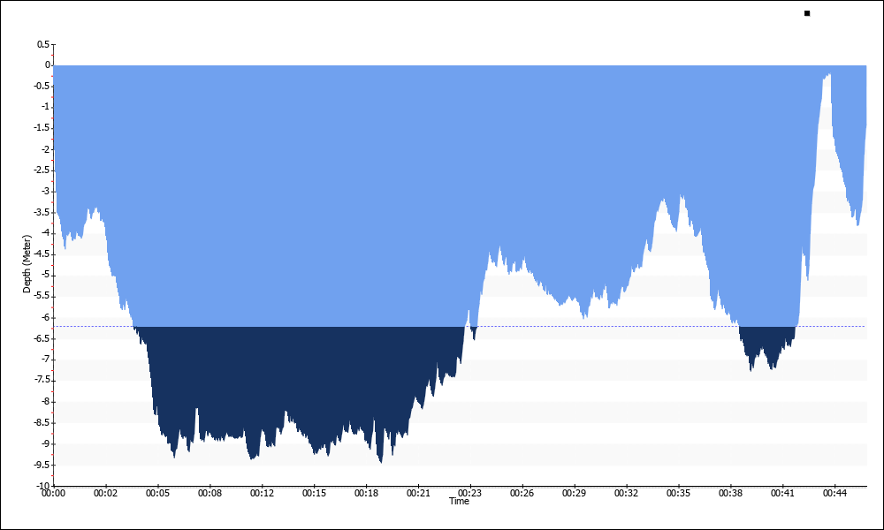Click the '0' depth axis label
884x530 pixels.
click(48, 64)
